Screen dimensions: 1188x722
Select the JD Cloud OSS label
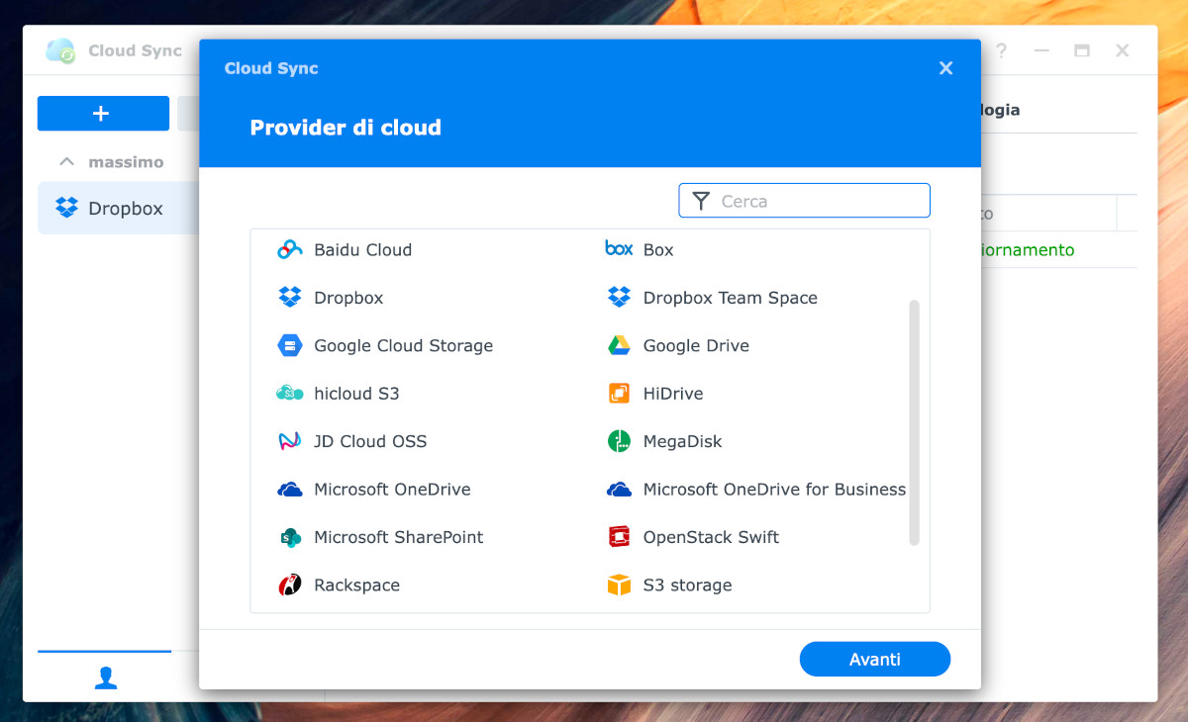point(370,442)
